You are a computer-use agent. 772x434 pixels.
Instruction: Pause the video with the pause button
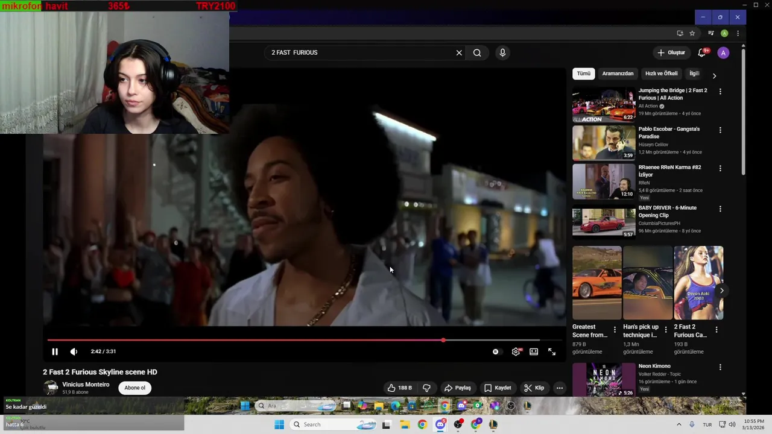(54, 351)
